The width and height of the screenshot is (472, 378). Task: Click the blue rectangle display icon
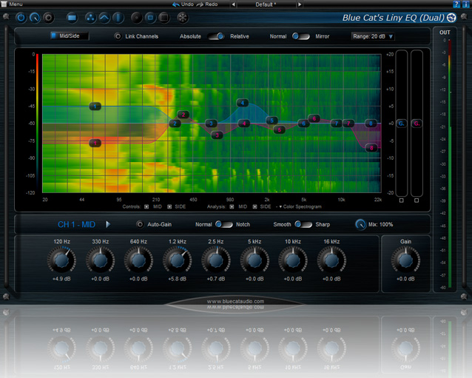tap(72, 18)
